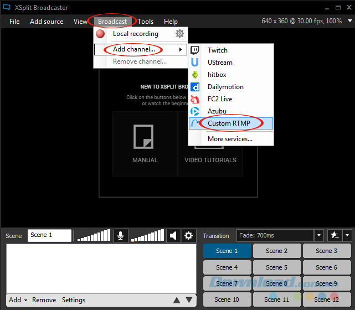This screenshot has width=355, height=310.
Task: Click the MANUAL tile
Action: tap(145, 144)
